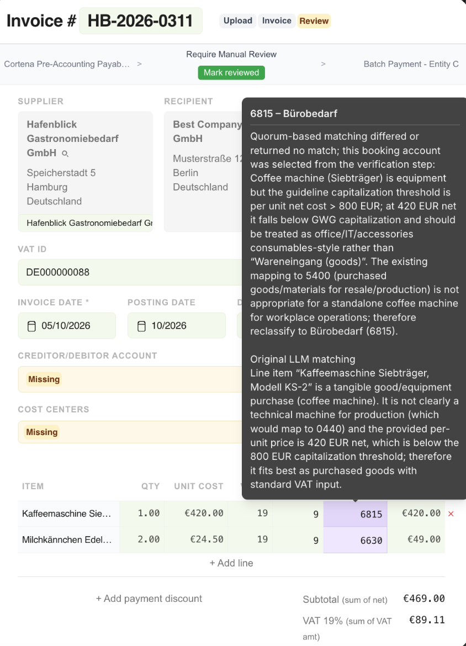Select the Milchkännchen Edel… item cell
The height and width of the screenshot is (646, 466).
(x=69, y=539)
